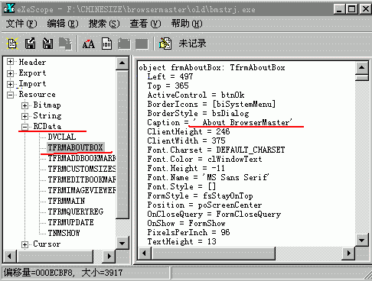Expand the Bitmap resource node

[24, 105]
